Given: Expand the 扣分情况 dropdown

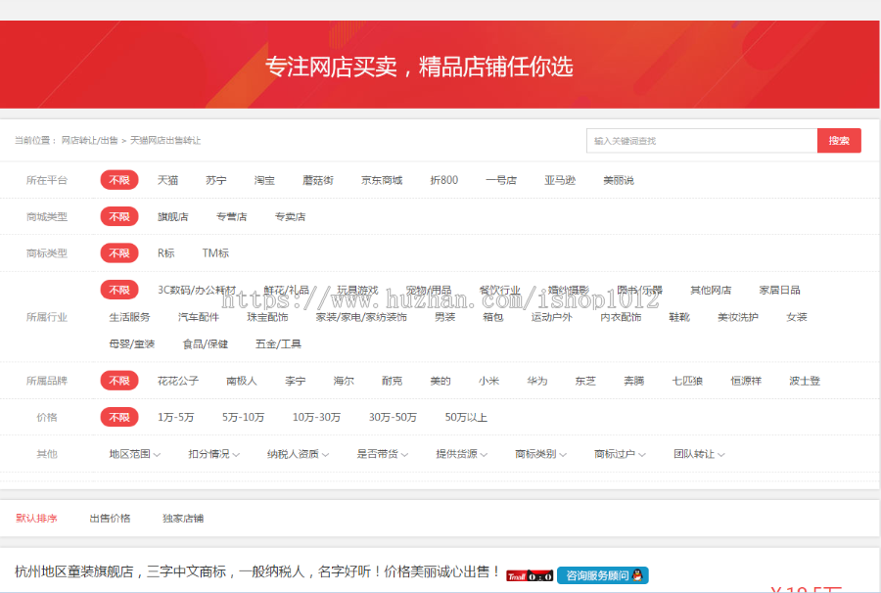Looking at the screenshot, I should 214,454.
